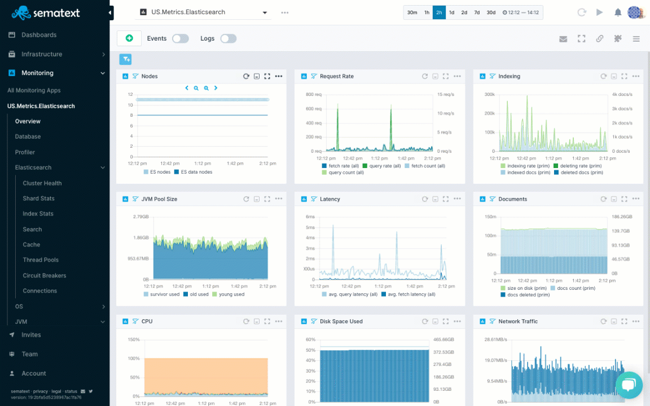The width and height of the screenshot is (650, 406).
Task: Minimize the Nodes panel
Action: point(257,76)
